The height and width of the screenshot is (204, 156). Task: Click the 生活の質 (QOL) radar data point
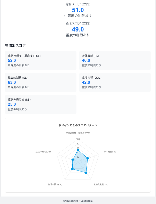coord(72,169)
